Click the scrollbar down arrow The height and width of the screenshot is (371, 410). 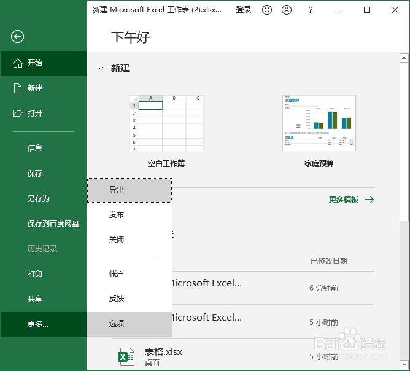coord(404,364)
